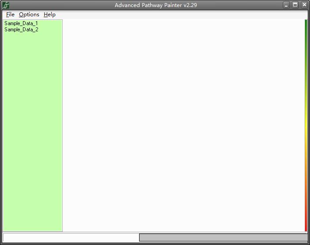This screenshot has width=310, height=245.
Task: Open the File menu
Action: (x=10, y=15)
